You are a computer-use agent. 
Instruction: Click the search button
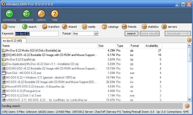[131, 33]
